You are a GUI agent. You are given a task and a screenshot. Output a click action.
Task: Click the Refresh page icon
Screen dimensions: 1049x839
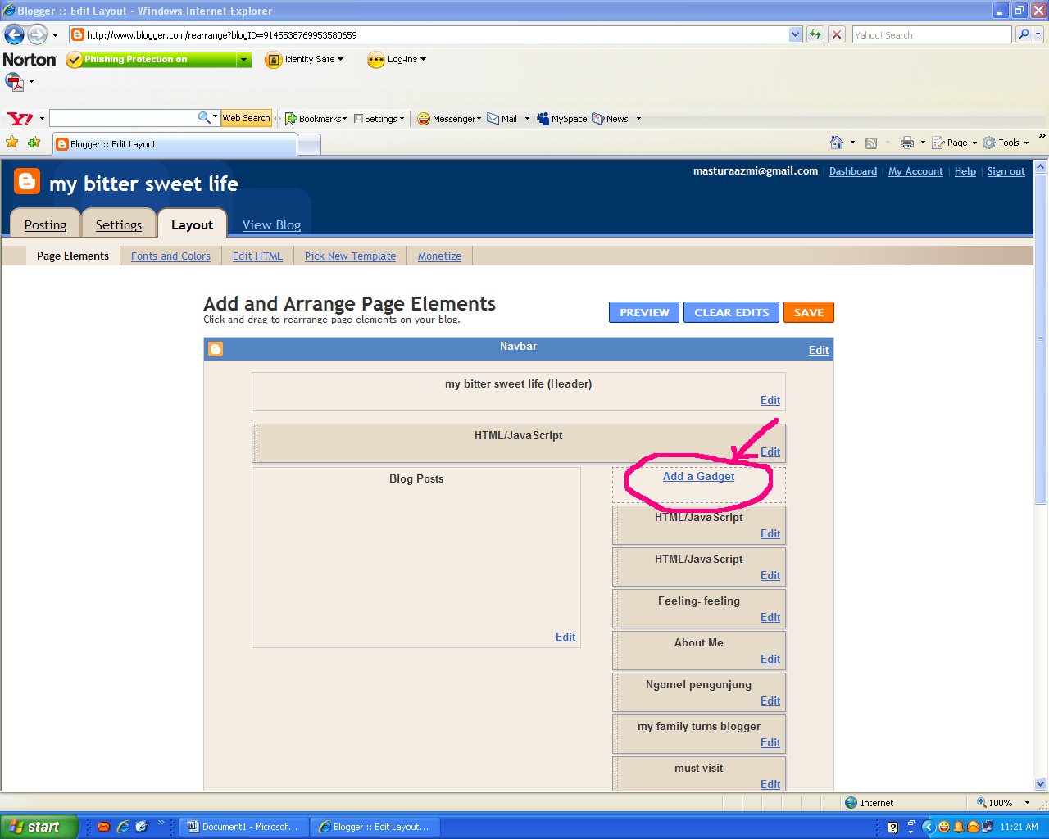coord(815,34)
